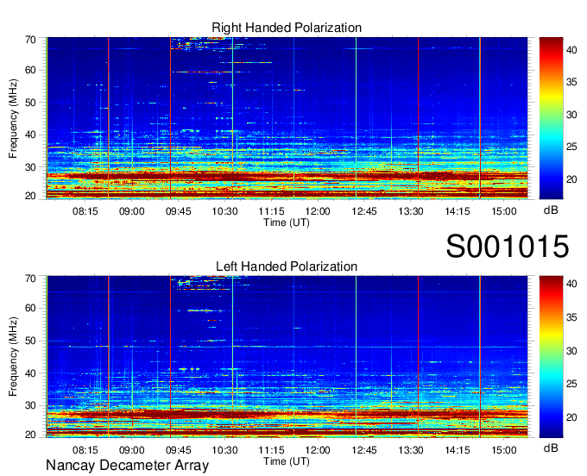
Task: Click the "09:45" tick under the bottom plot
Action: (x=178, y=450)
